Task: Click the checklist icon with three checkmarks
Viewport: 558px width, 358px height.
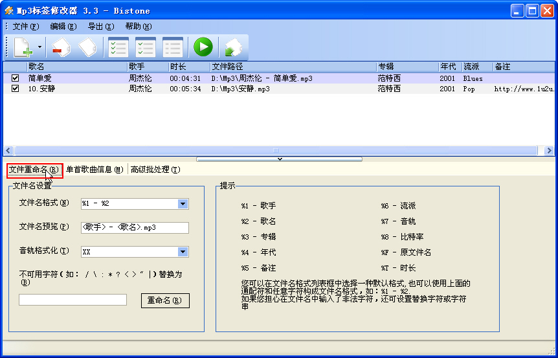Action: (118, 47)
